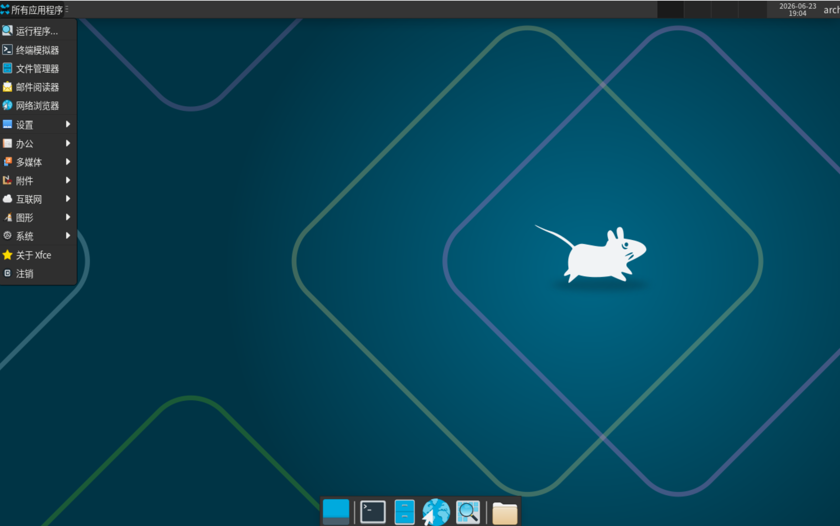
Task: Open 邮件阅读器 menu entry
Action: click(x=38, y=87)
